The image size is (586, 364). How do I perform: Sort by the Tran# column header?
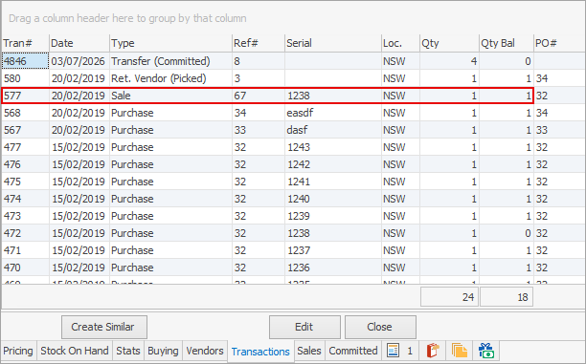click(x=25, y=43)
